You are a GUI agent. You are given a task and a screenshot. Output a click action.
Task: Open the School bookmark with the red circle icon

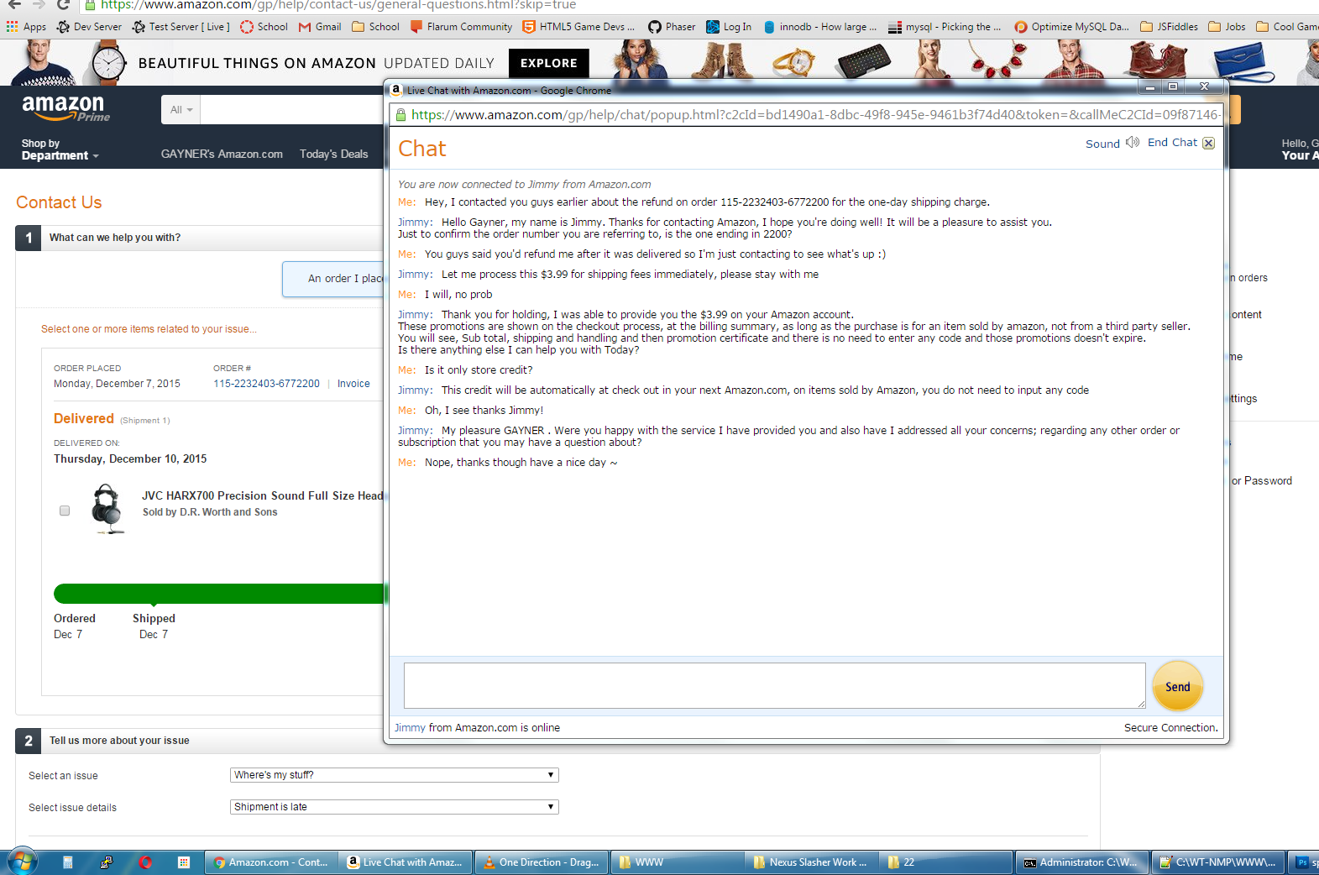click(264, 27)
